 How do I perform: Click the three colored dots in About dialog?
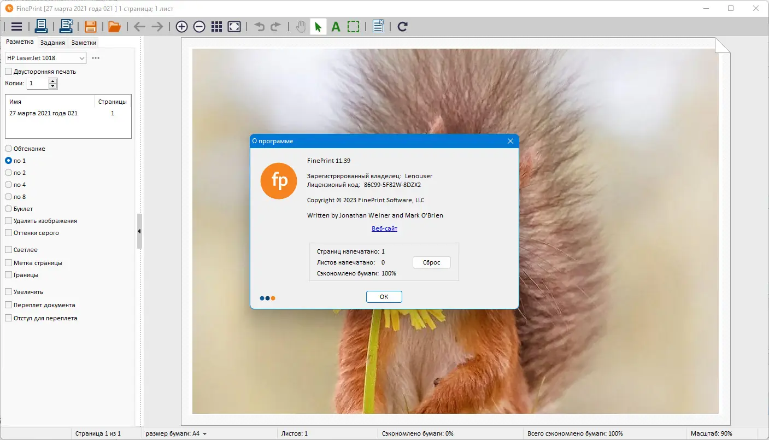268,298
